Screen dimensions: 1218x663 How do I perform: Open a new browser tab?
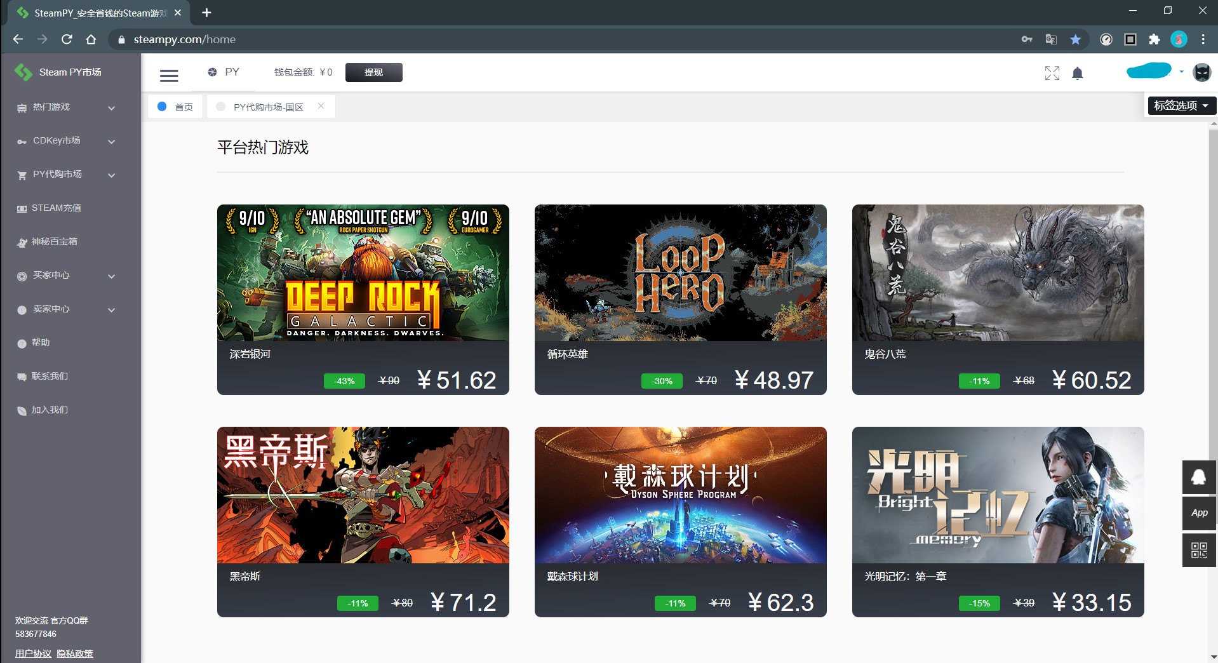click(206, 13)
